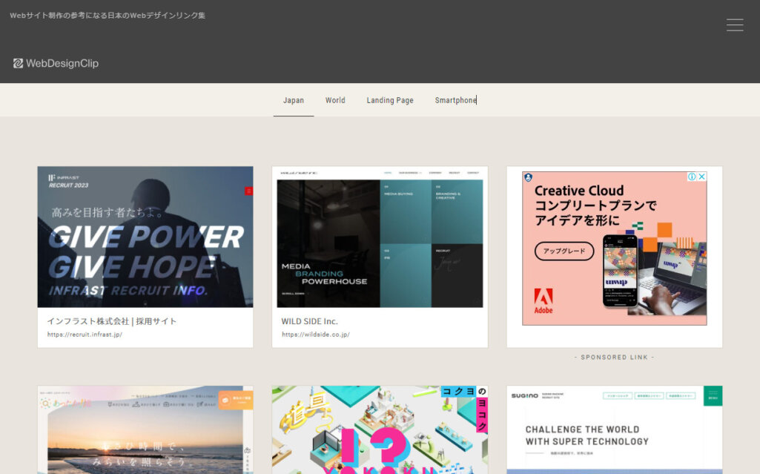Screen dimensions: 760x474
Task: Click the AdChoices info icon on the ad
Action: coord(692,177)
